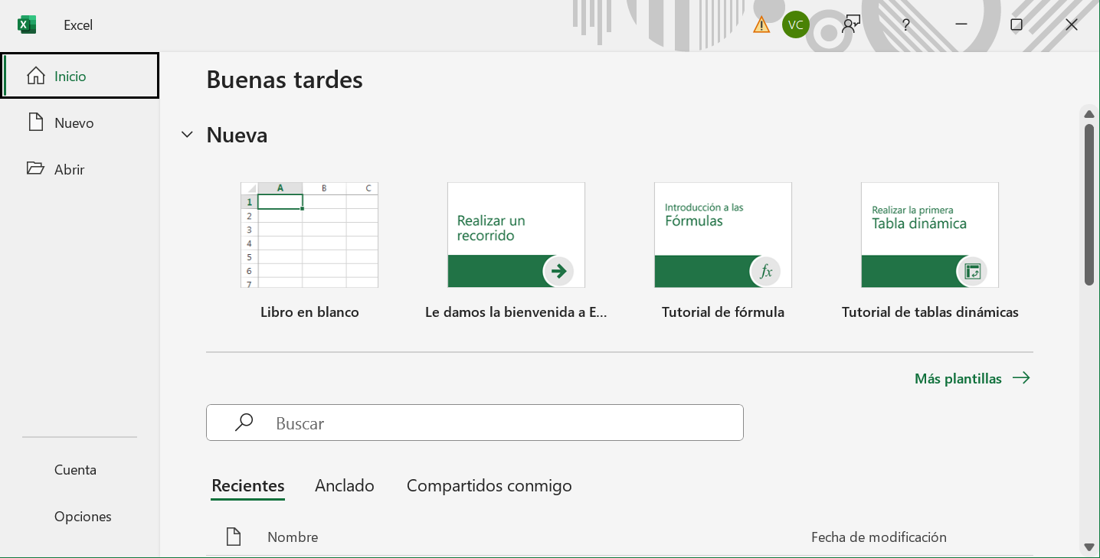
Task: Create a Libro en blanco workbook
Action: (x=309, y=235)
